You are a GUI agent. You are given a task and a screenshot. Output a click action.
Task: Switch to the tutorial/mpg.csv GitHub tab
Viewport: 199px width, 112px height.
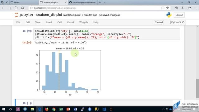click(83, 2)
